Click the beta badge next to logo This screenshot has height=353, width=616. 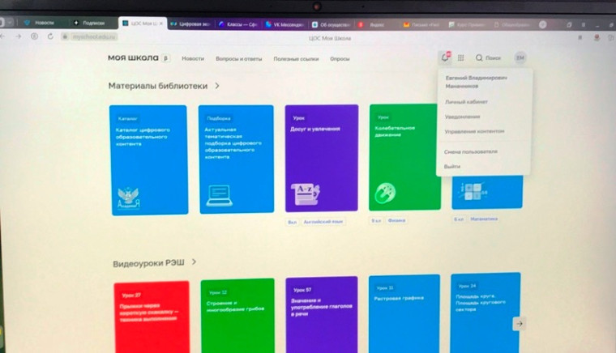pos(166,58)
